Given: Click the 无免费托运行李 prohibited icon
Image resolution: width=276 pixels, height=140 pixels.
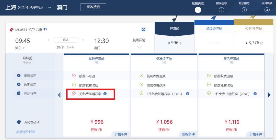Looking at the screenshot, I should point(74,93).
